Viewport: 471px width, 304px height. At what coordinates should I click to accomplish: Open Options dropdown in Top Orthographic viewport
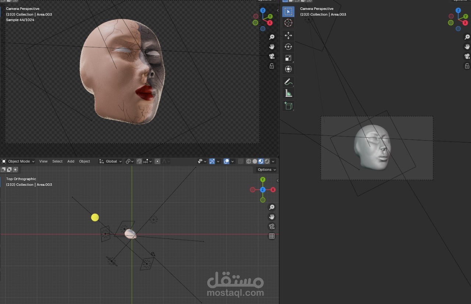(267, 170)
